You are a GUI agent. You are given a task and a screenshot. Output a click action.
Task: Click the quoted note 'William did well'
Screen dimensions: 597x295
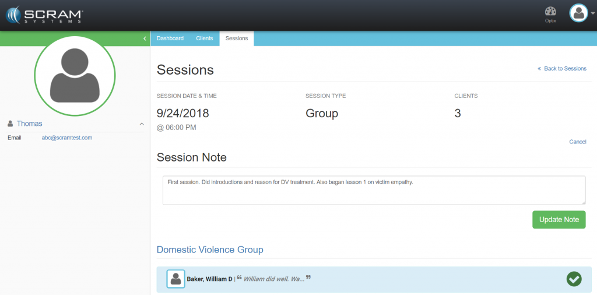coord(273,279)
